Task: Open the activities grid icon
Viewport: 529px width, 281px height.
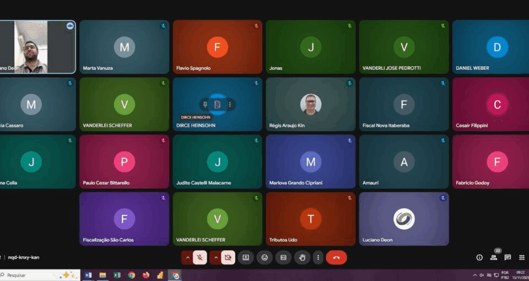Action: pos(522,257)
